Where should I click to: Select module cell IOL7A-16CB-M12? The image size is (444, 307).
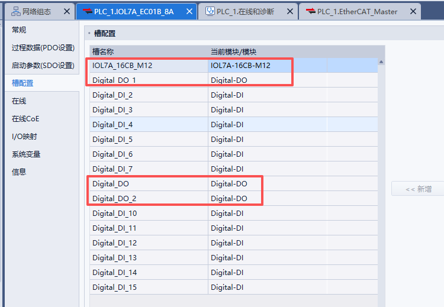(268, 65)
